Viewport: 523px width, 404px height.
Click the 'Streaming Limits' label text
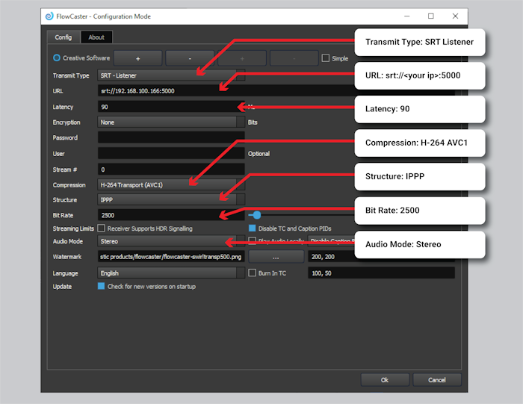pyautogui.click(x=73, y=229)
